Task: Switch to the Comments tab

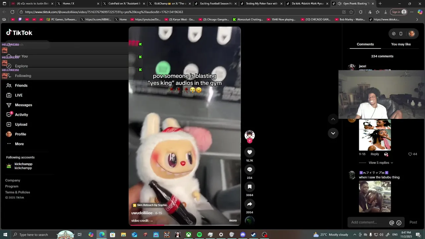Action: click(365, 44)
